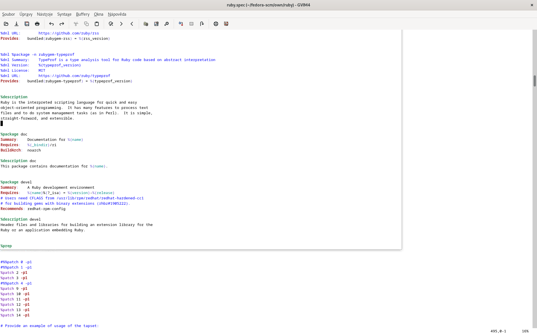Click the vertical scrollbar thumb
The image size is (537, 336).
click(534, 81)
